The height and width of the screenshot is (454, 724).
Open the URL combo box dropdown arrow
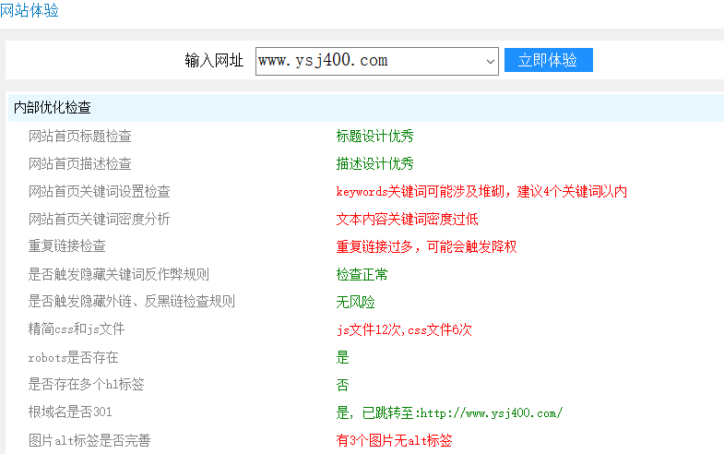491,61
